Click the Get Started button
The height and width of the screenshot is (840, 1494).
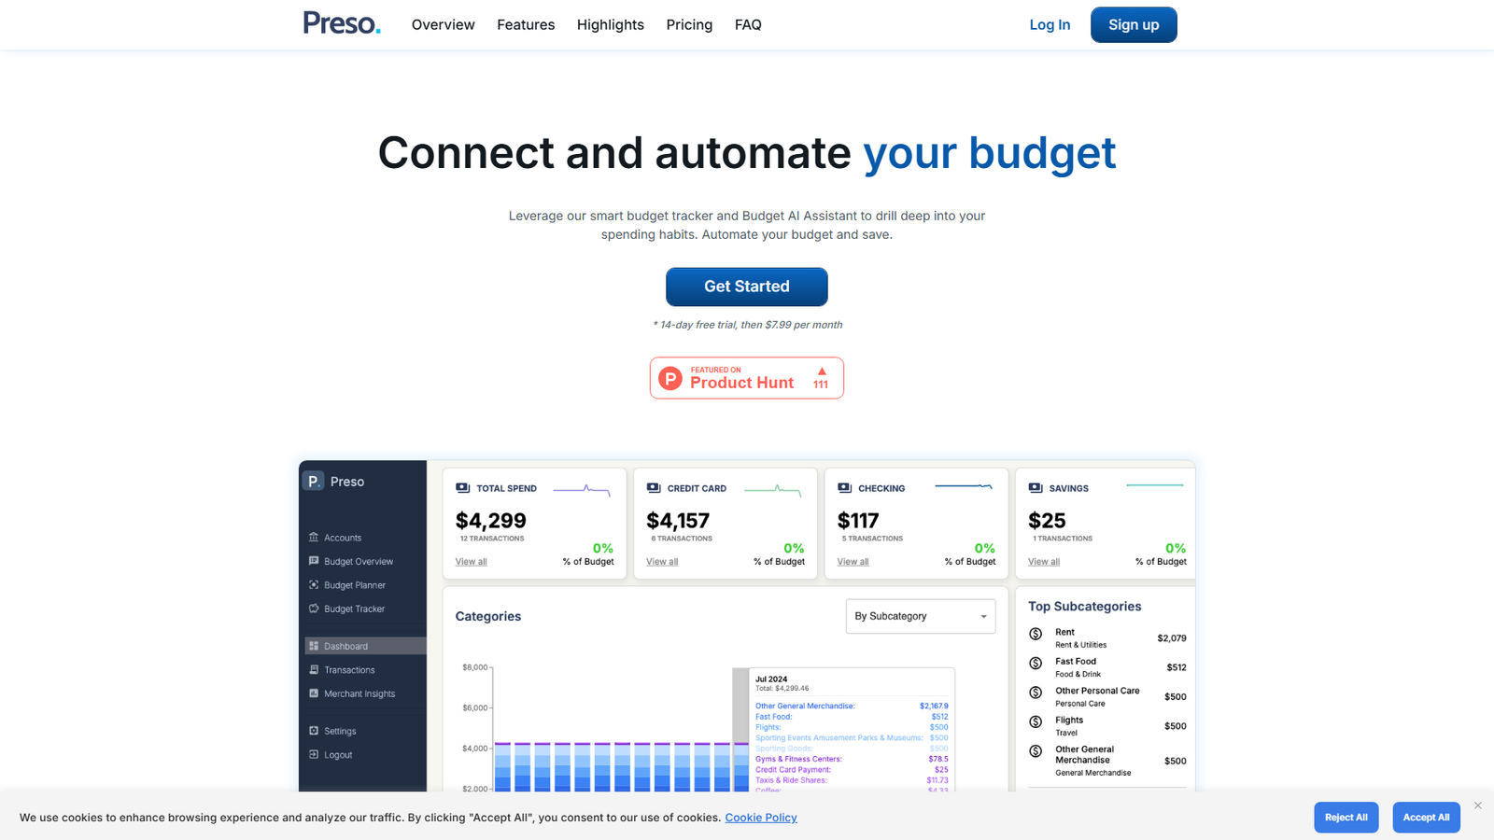coord(746,287)
